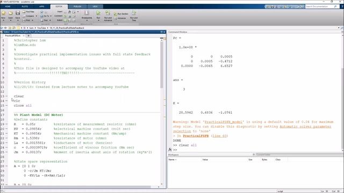This screenshot has height=193, width=344.
Task: Click the Help question mark icon
Action: pyautogui.click(x=303, y=6)
